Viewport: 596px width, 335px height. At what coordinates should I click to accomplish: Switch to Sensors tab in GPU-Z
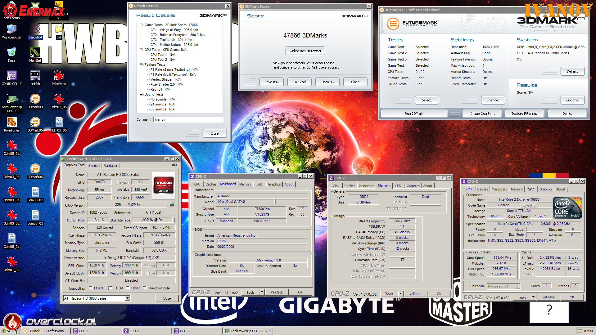click(x=94, y=166)
